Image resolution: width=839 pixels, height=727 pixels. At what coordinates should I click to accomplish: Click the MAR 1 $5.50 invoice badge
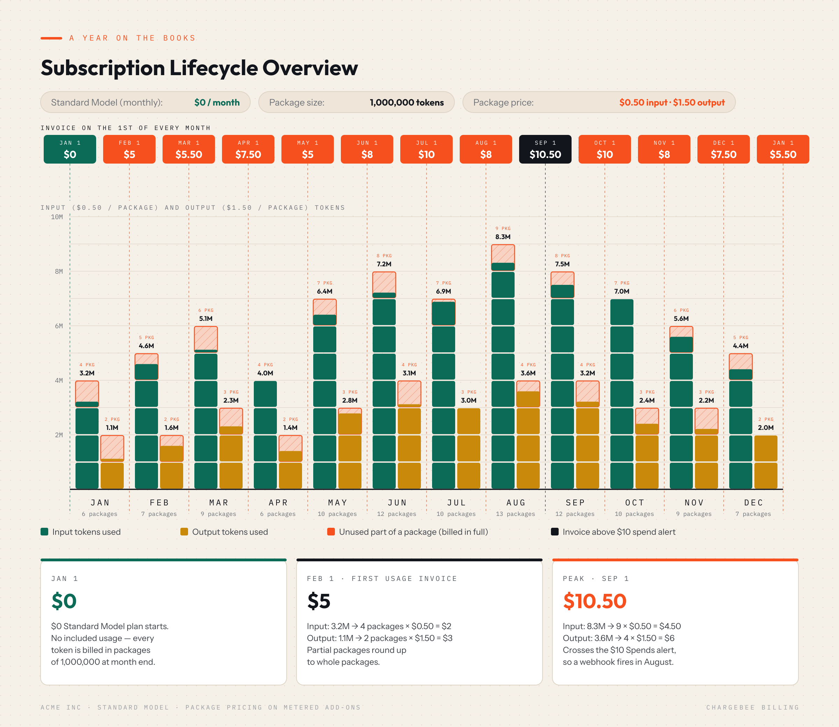click(x=189, y=149)
